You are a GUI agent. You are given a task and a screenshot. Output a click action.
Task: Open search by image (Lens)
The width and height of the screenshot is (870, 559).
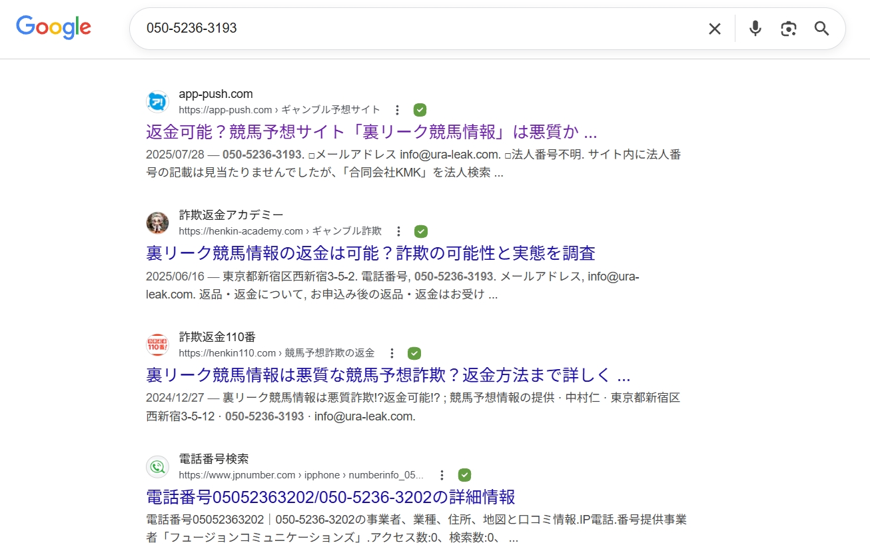(x=789, y=29)
